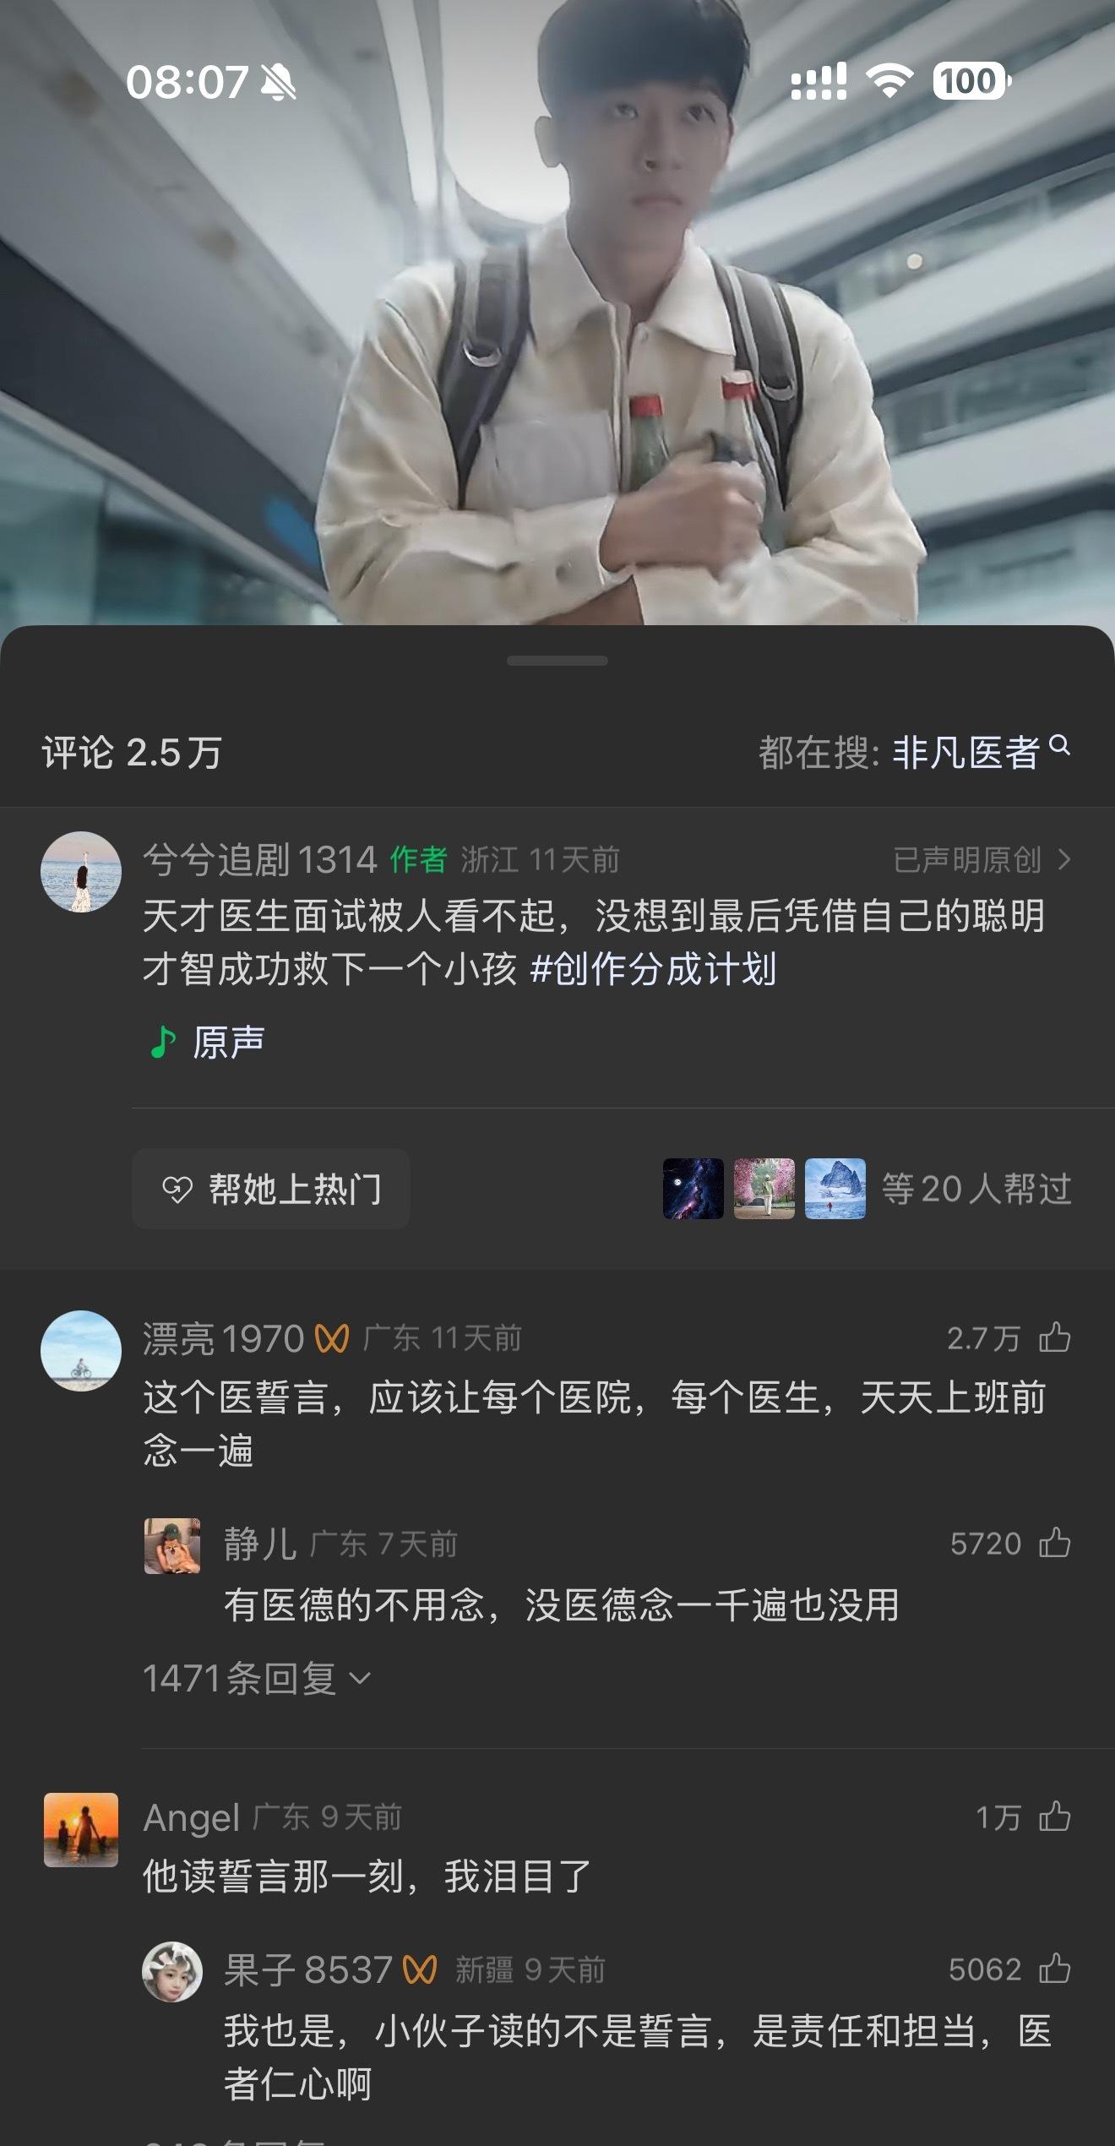The height and width of the screenshot is (2146, 1115).
Task: Tap the galaxy helper thumbnail
Action: coord(693,1189)
